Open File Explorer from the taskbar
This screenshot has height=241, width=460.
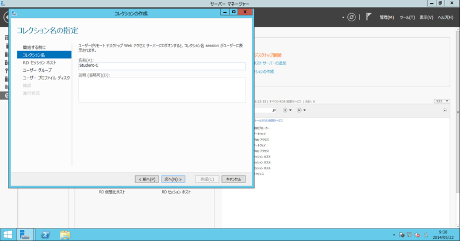coord(65,235)
